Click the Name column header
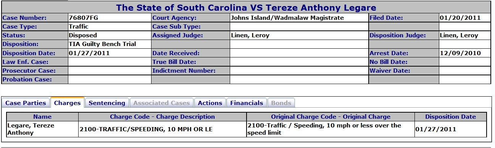 (x=42, y=117)
